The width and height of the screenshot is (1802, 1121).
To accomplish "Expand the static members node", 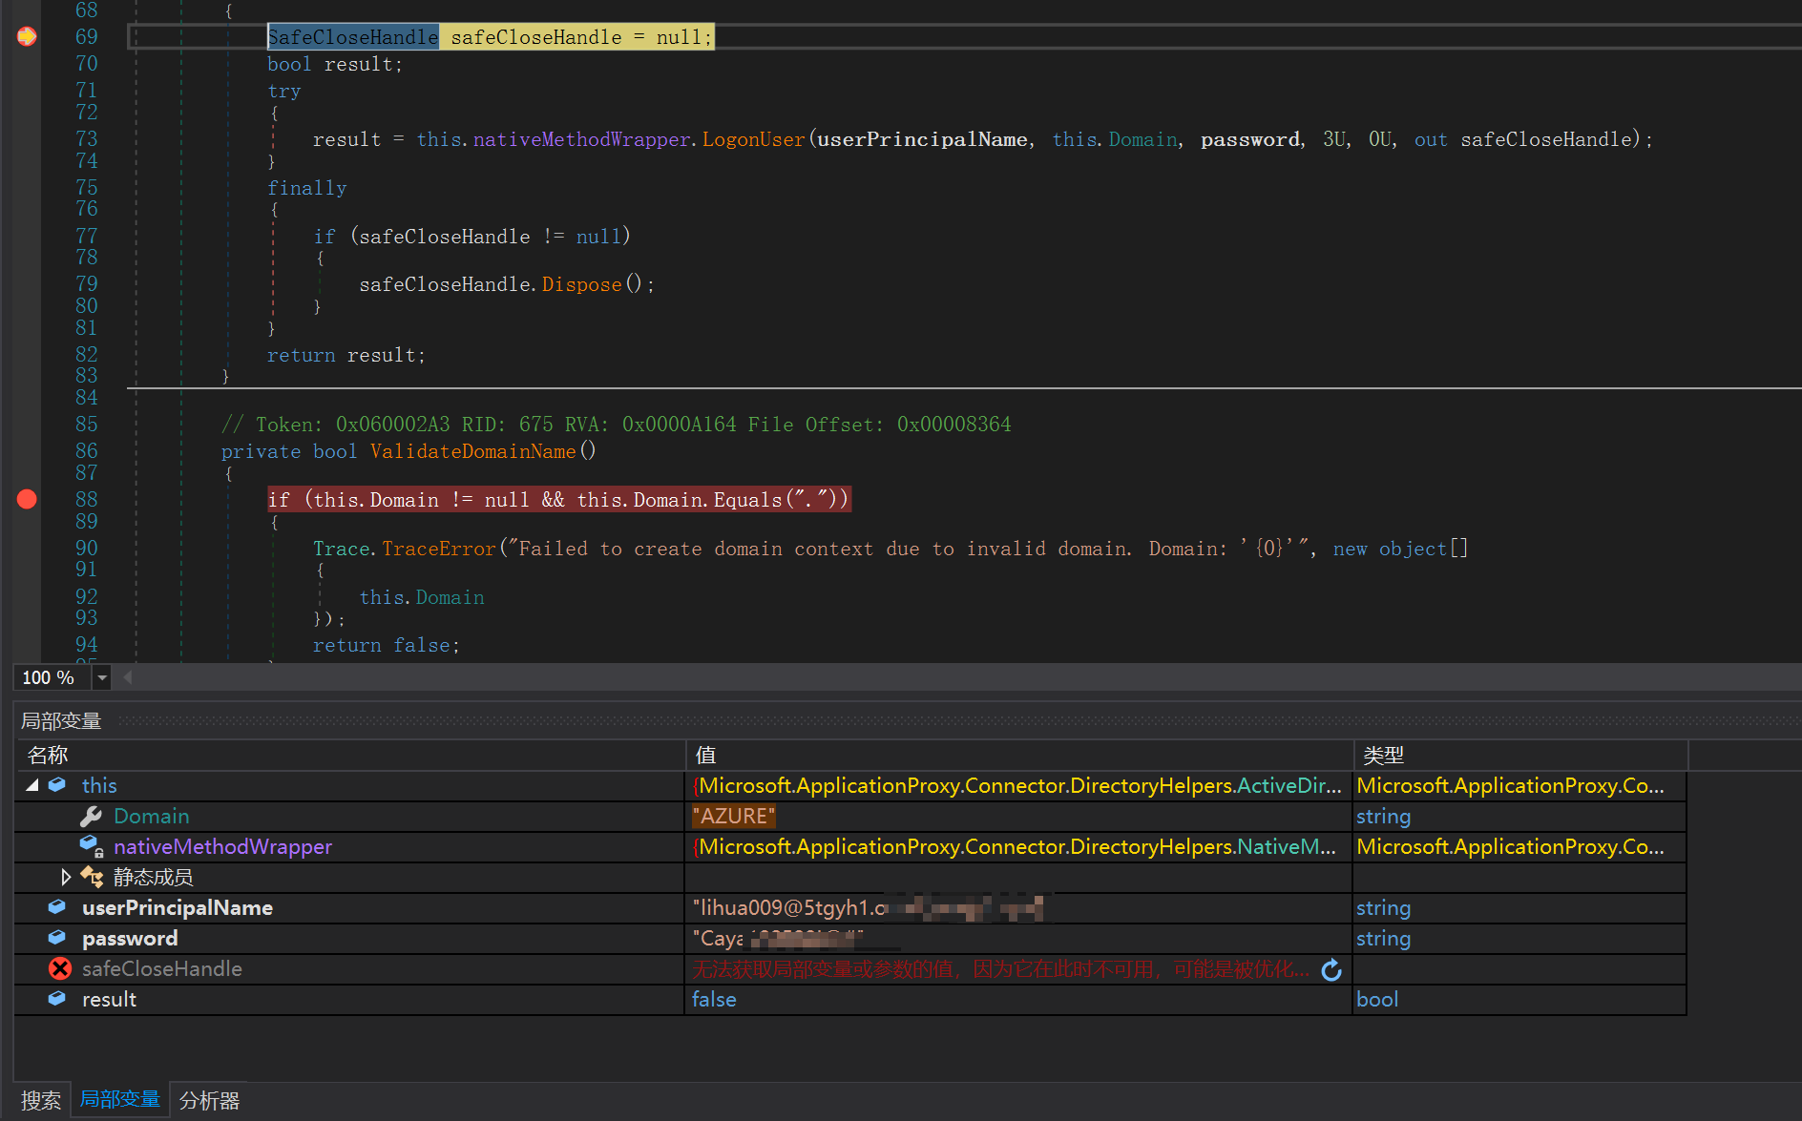I will (65, 877).
